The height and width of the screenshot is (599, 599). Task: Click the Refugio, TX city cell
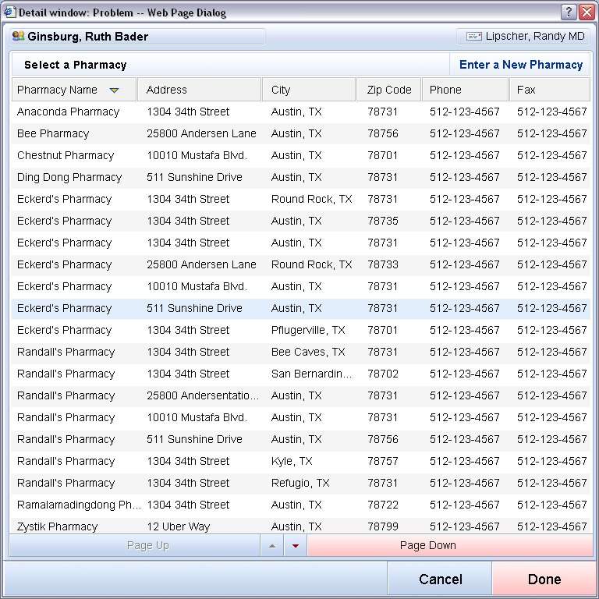pos(300,483)
